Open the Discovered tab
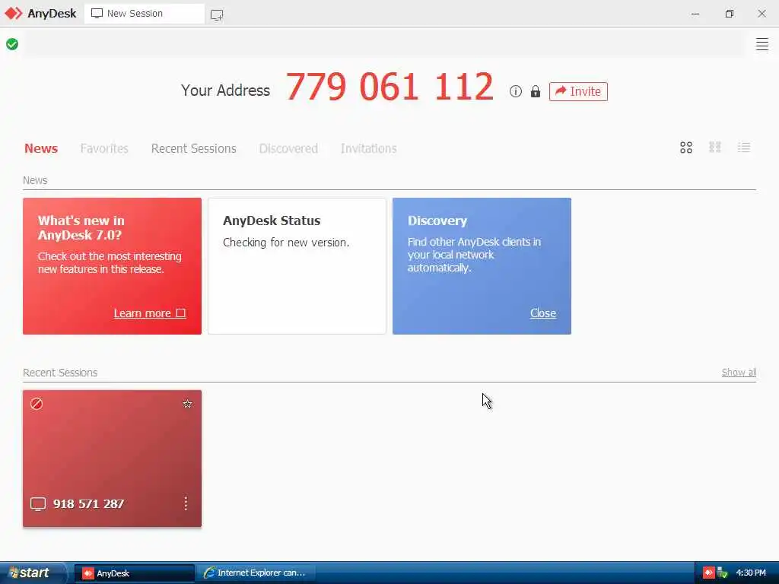Viewport: 779px width, 584px height. point(288,148)
